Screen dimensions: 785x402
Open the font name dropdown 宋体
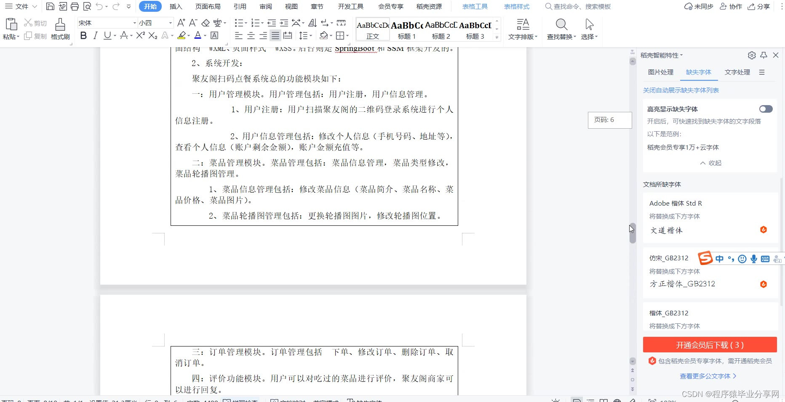[x=135, y=23]
